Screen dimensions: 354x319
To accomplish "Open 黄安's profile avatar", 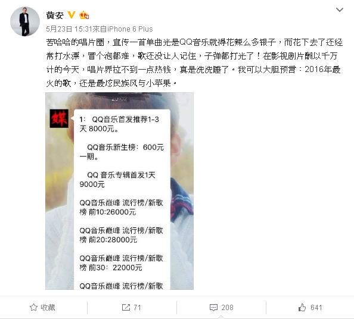I will pos(25,21).
